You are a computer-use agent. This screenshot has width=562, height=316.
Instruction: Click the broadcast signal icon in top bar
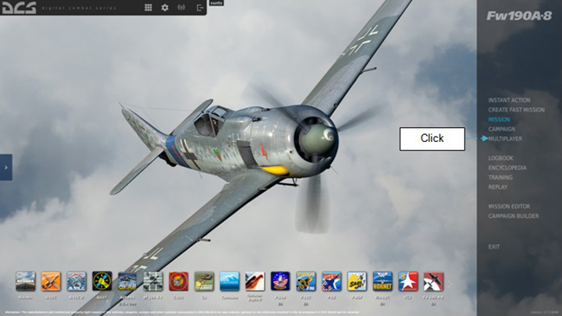pyautogui.click(x=182, y=7)
